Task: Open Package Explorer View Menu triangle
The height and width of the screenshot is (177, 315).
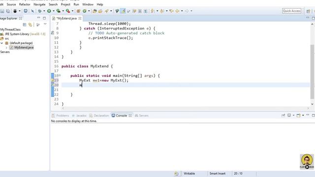Action: coord(45,24)
